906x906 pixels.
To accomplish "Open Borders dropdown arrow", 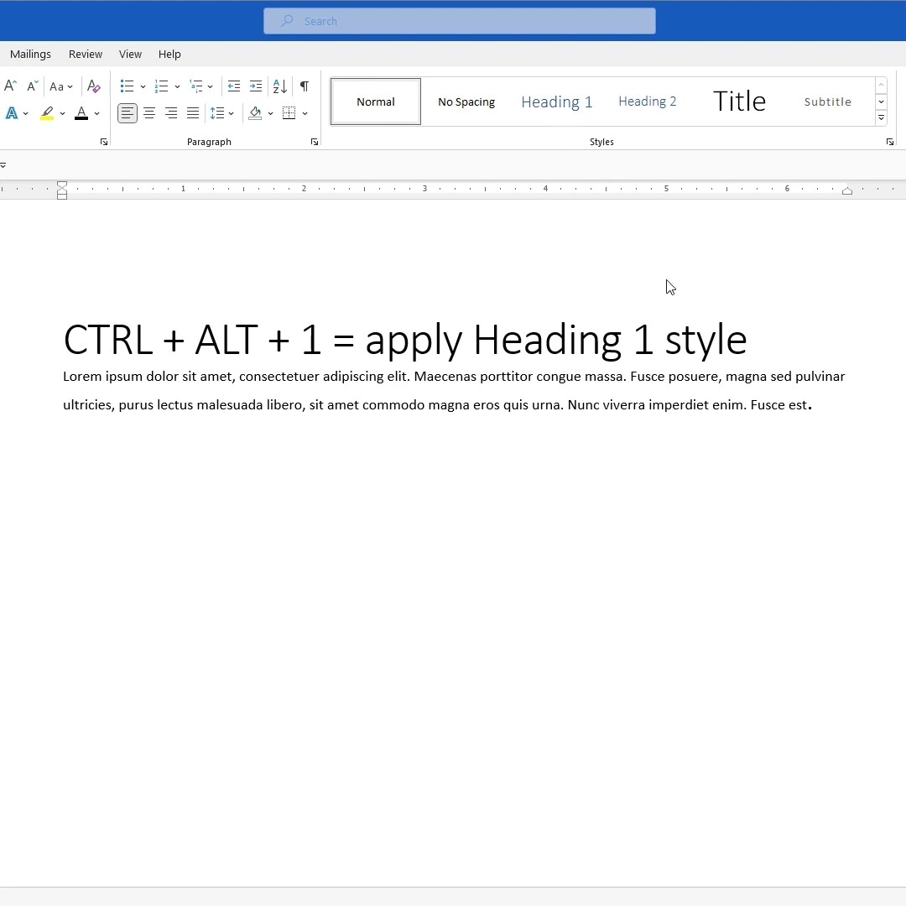I will (305, 114).
